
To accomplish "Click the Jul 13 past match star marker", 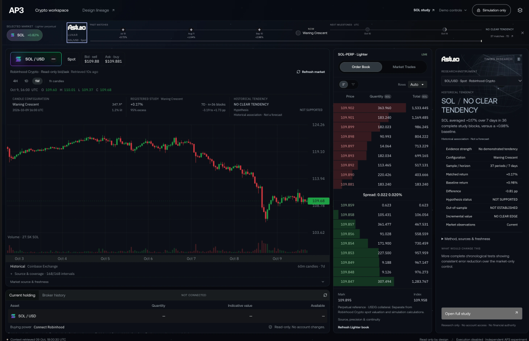I will click(123, 30).
